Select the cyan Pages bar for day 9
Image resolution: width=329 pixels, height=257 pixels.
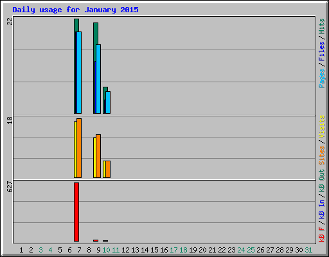(x=98, y=79)
